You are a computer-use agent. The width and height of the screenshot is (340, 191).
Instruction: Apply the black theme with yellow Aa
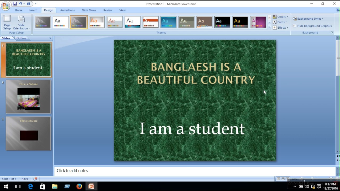point(240,22)
